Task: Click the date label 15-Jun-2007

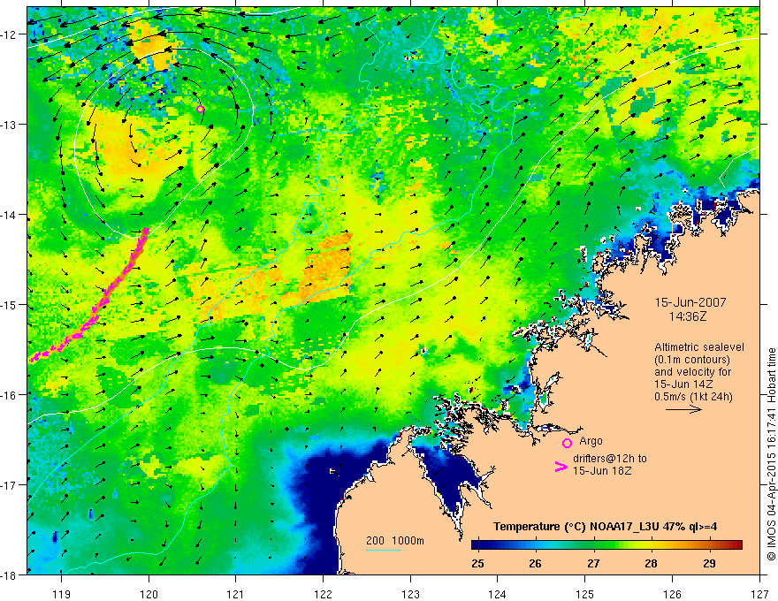Action: pyautogui.click(x=690, y=302)
